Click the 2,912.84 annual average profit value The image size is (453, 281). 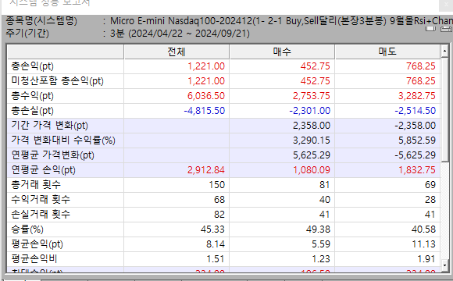[x=206, y=170]
